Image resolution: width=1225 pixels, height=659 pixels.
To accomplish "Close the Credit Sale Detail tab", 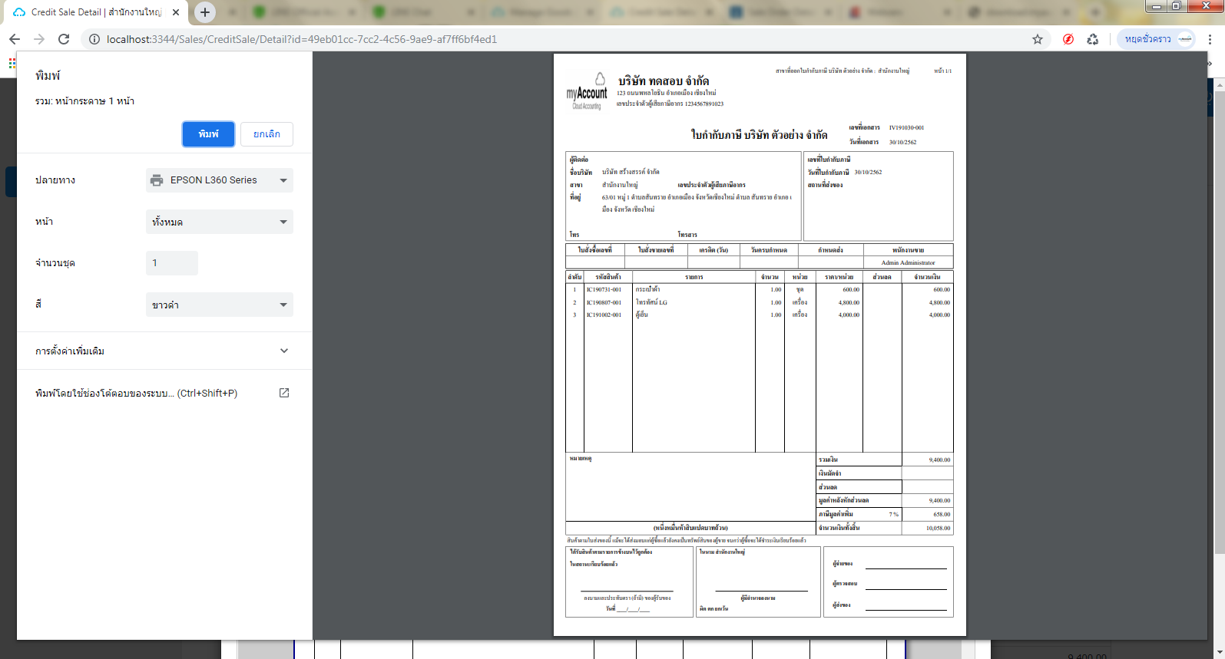I will (176, 12).
